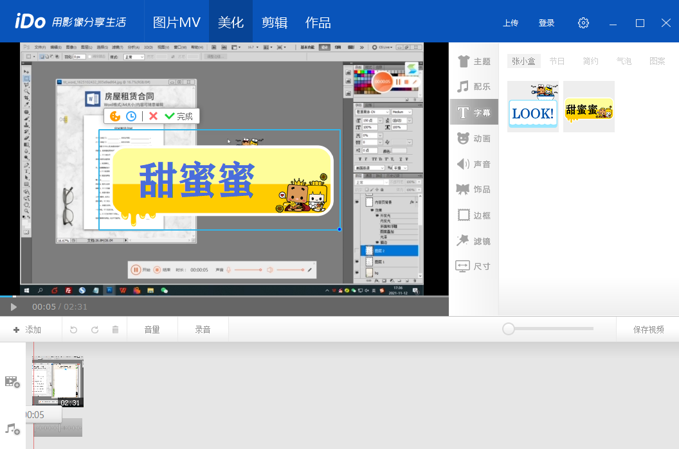The width and height of the screenshot is (679, 449).
Task: Open the 配乐 music panel
Action: point(474,87)
